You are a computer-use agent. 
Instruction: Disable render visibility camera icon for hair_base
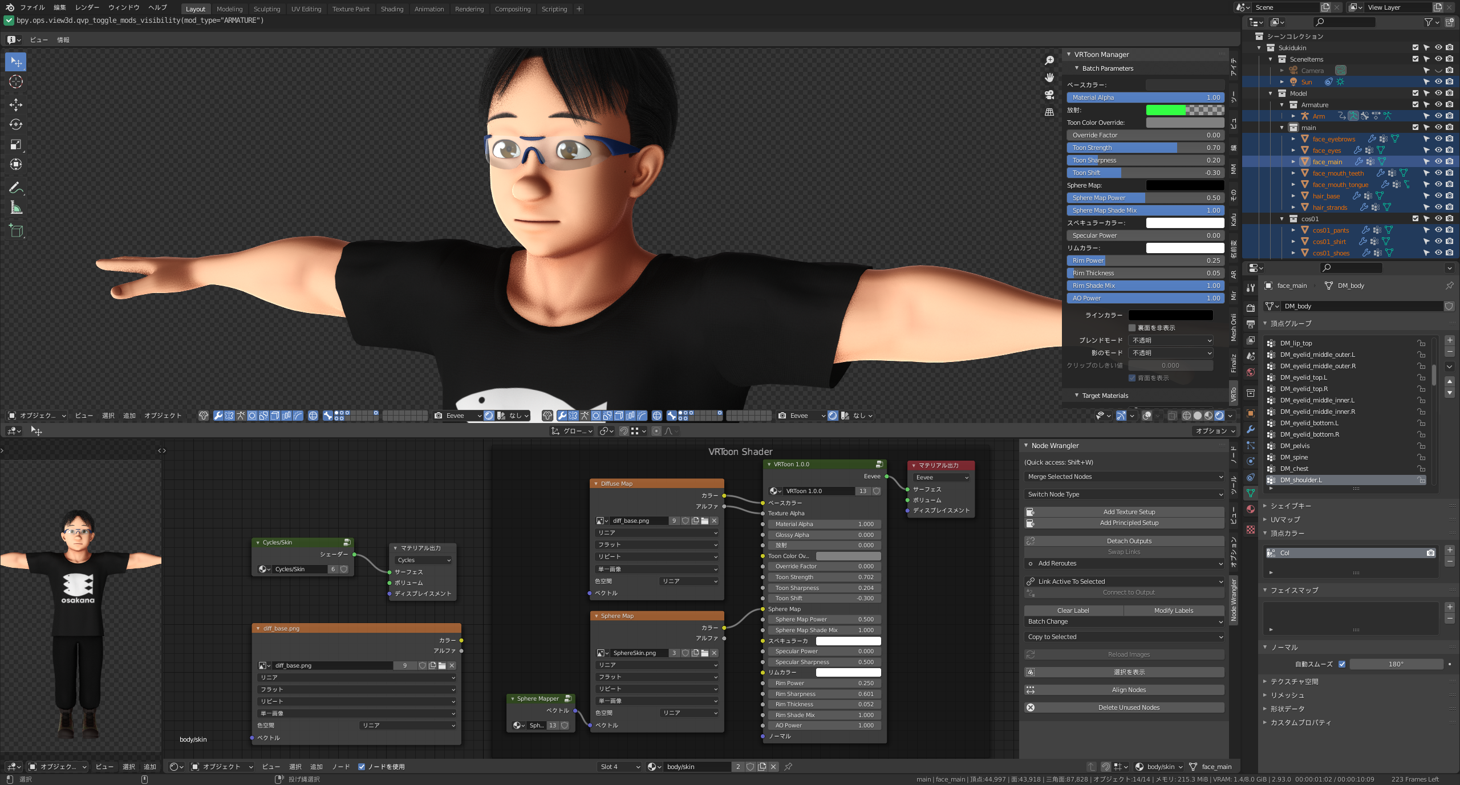[1449, 196]
